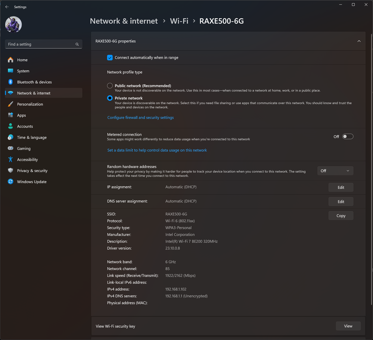Click the Bluetooth & devices icon

(x=10, y=82)
